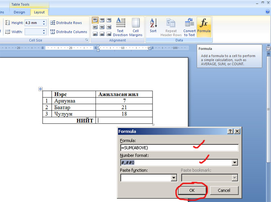Open Text Direction tool
This screenshot has width=271, height=202.
click(120, 27)
